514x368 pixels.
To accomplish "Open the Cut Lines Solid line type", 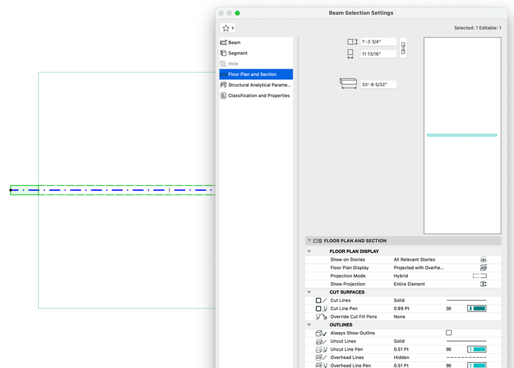I will pos(399,300).
